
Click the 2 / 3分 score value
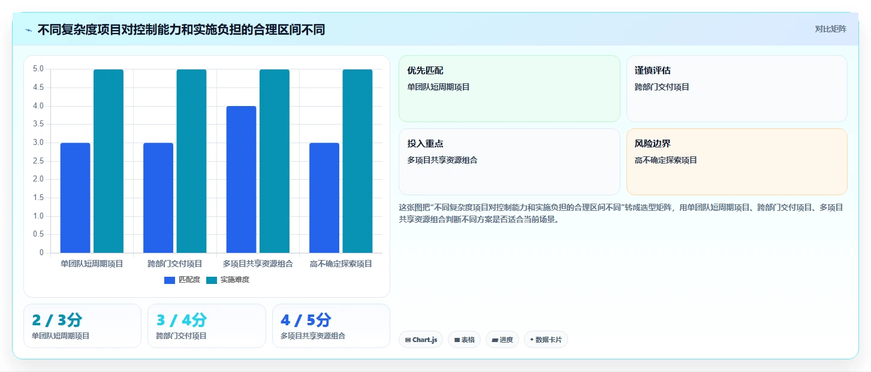(57, 320)
